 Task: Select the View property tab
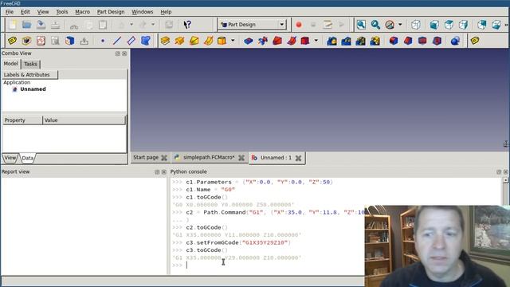(x=10, y=158)
